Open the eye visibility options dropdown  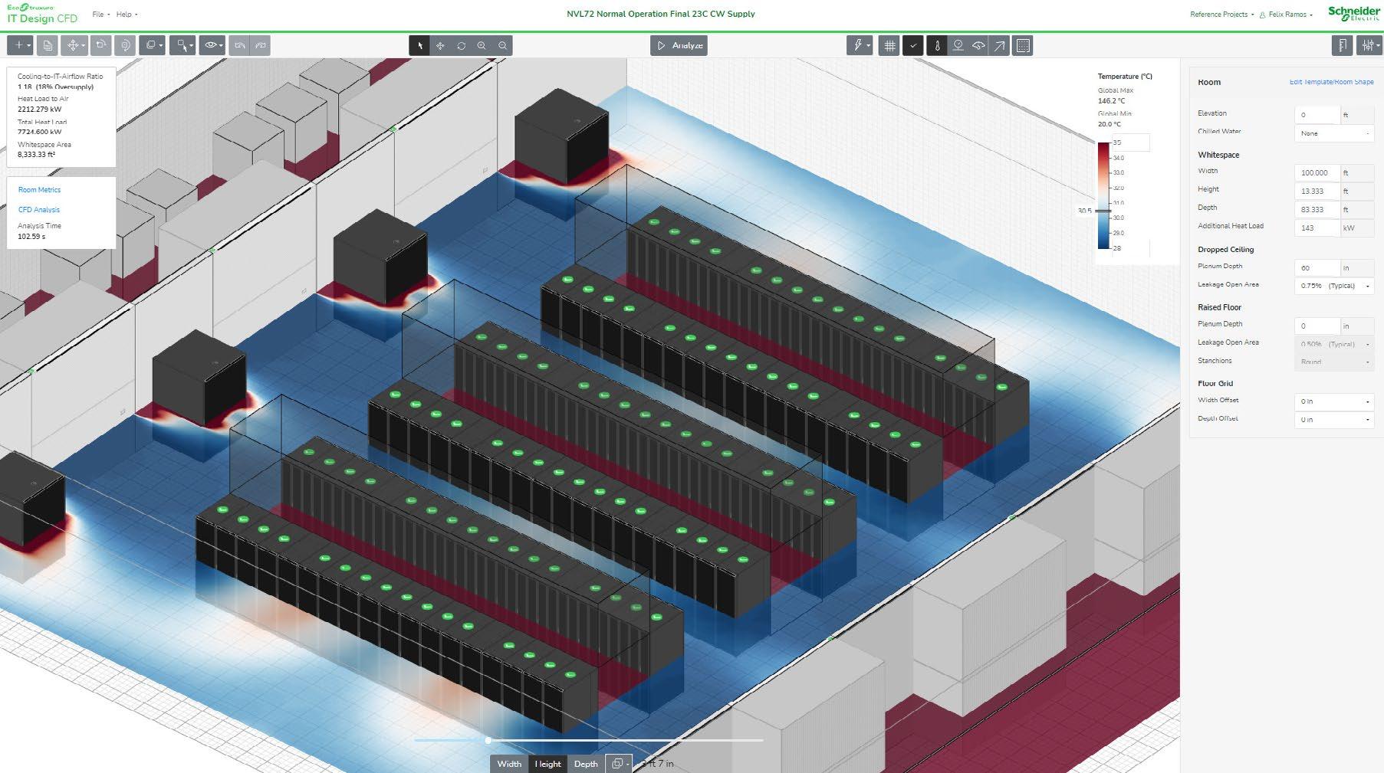pos(212,46)
